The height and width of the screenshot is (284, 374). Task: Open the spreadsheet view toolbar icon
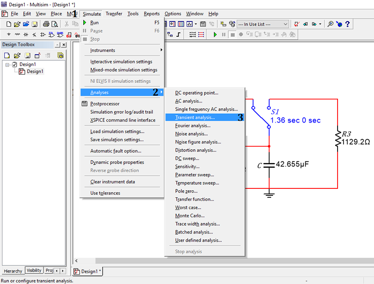point(181,24)
